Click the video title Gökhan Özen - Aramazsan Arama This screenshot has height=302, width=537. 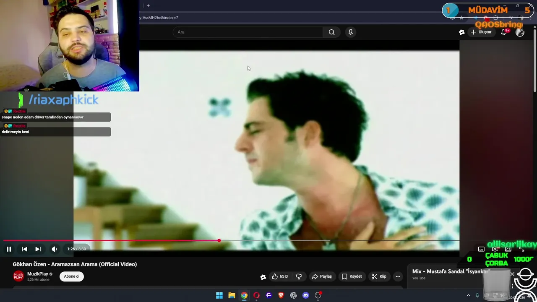pyautogui.click(x=75, y=264)
